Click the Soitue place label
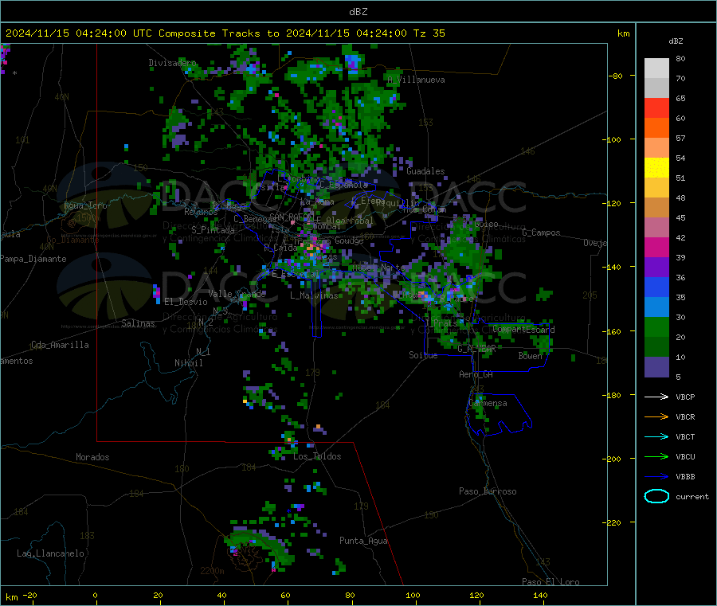This screenshot has height=606, width=717. click(423, 355)
